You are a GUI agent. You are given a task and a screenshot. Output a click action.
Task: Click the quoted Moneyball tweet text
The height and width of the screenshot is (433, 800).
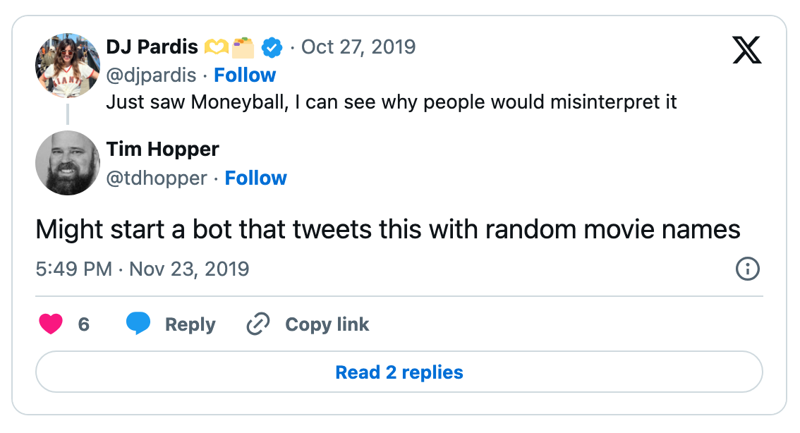pos(392,102)
